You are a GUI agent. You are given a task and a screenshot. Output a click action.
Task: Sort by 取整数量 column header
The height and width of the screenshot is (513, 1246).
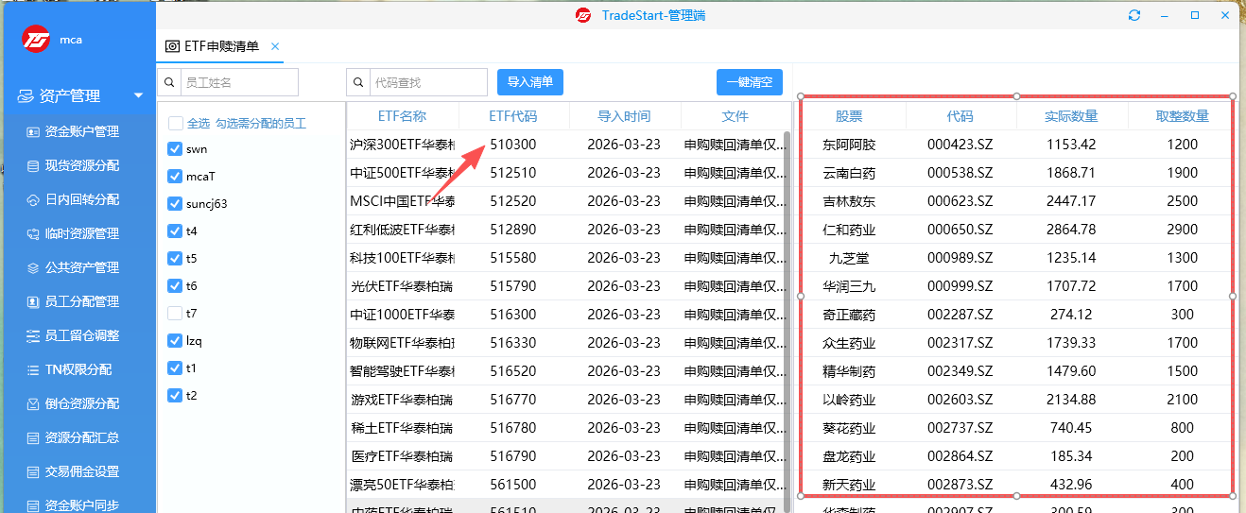tap(1183, 116)
